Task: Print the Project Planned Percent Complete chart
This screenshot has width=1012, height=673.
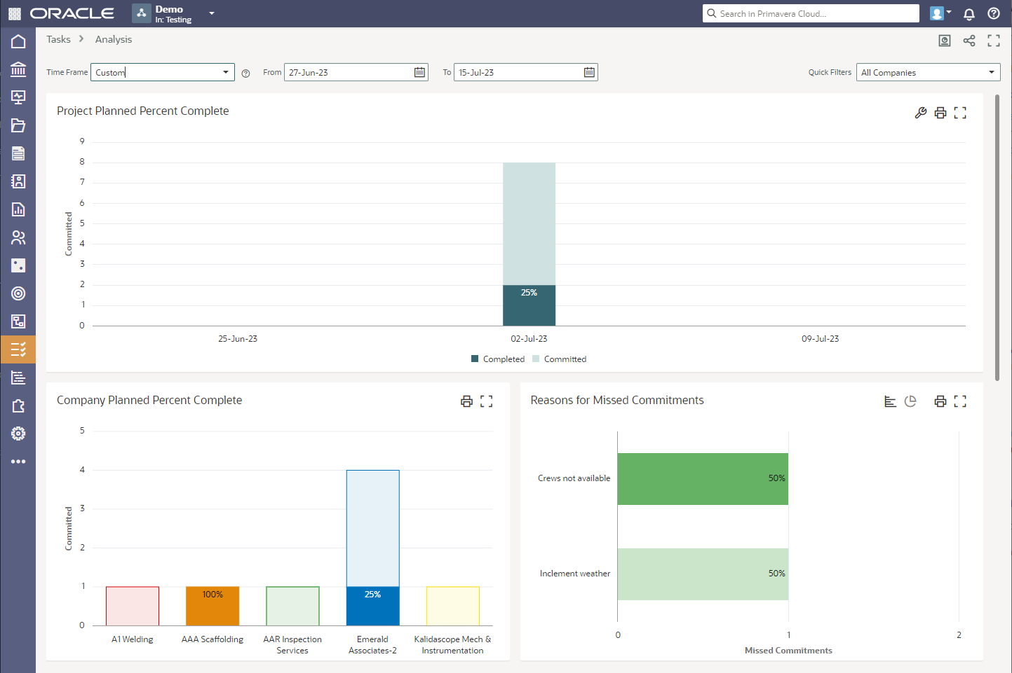Action: [940, 113]
